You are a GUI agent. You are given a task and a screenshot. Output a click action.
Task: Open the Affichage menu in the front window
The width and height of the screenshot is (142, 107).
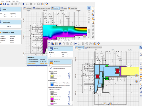point(60,41)
